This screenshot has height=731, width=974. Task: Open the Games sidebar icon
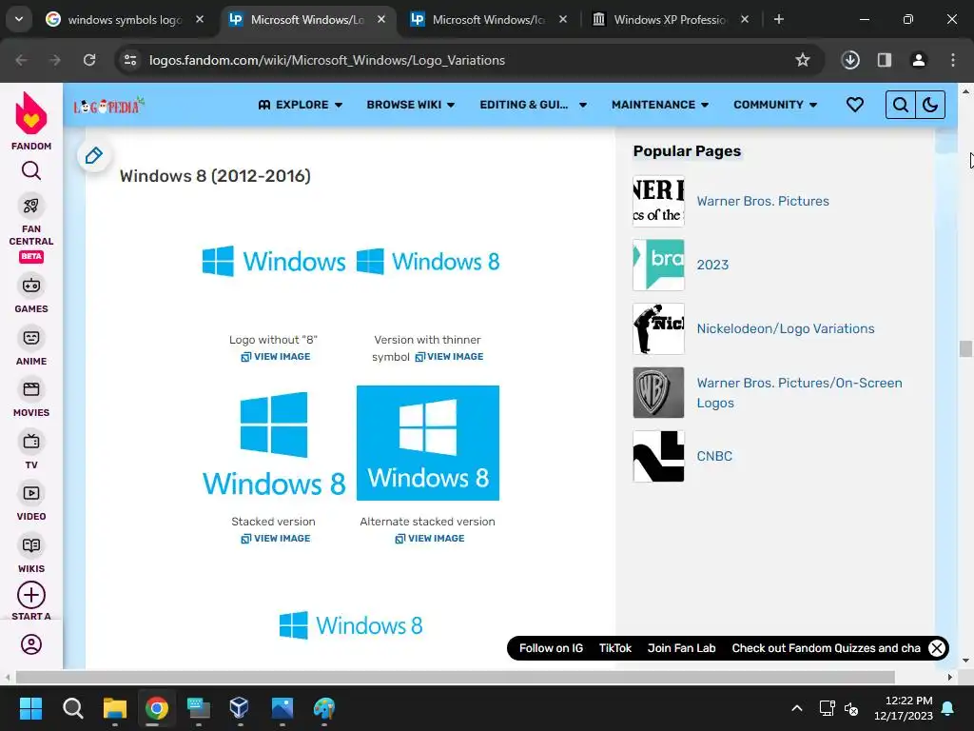point(31,286)
